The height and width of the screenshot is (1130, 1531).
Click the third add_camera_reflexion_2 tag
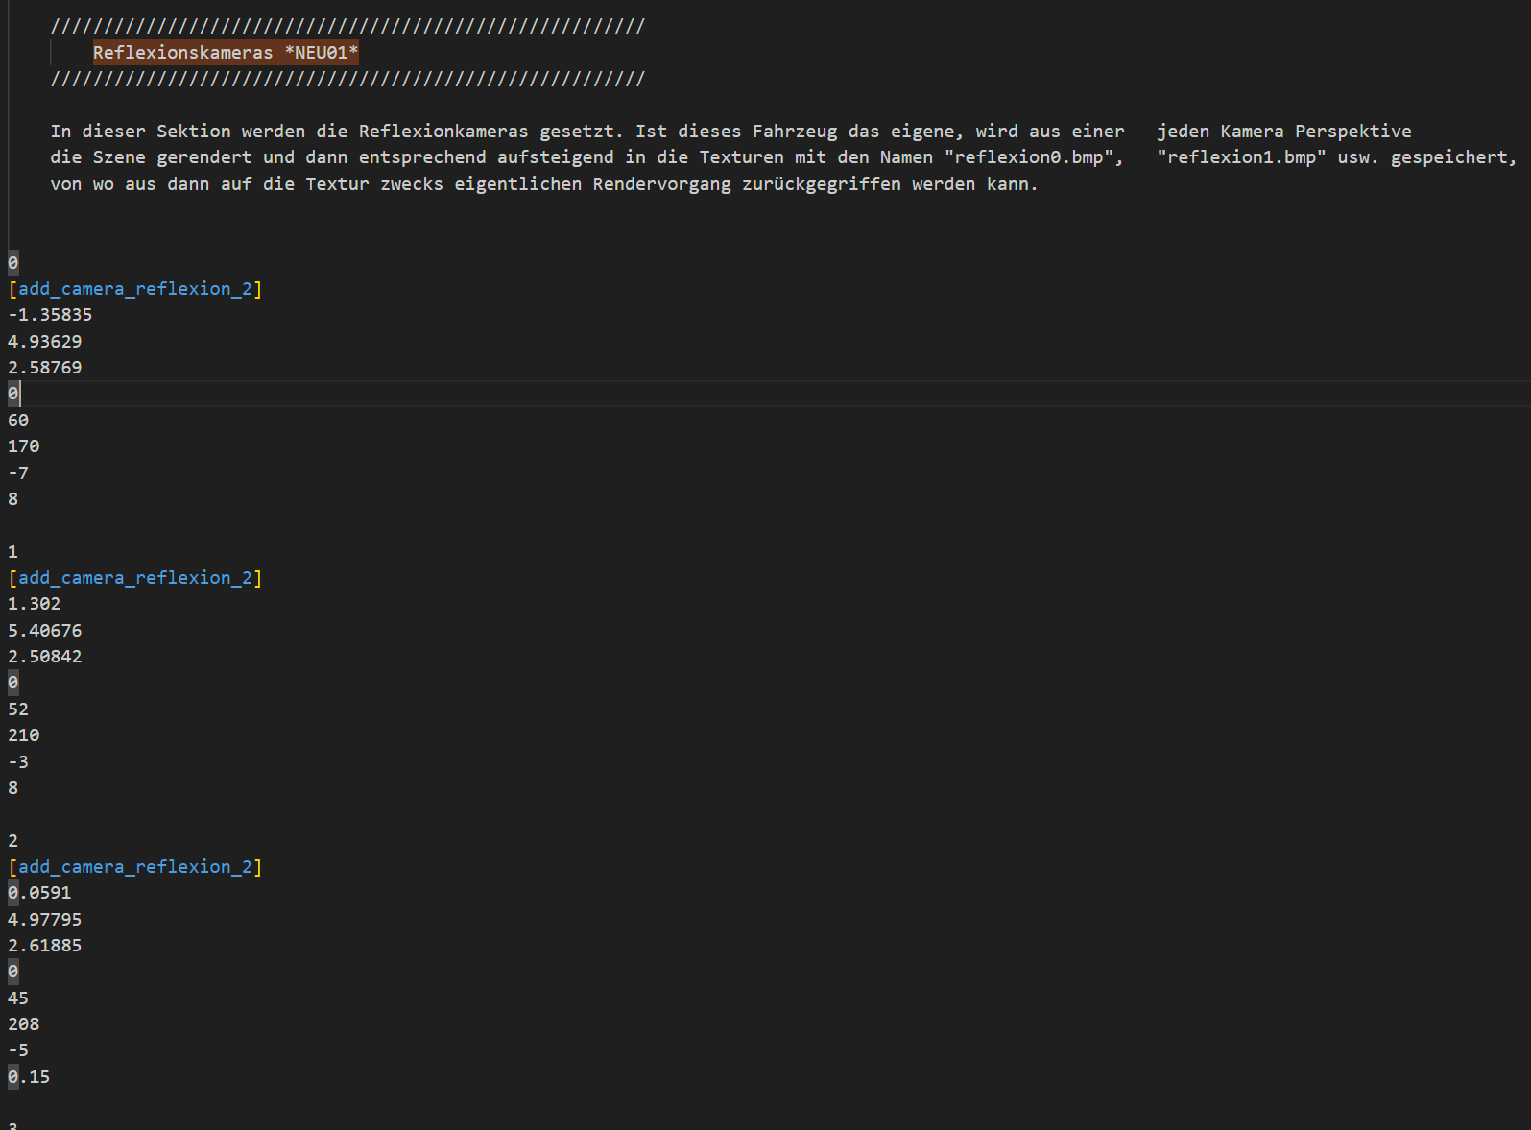point(134,867)
